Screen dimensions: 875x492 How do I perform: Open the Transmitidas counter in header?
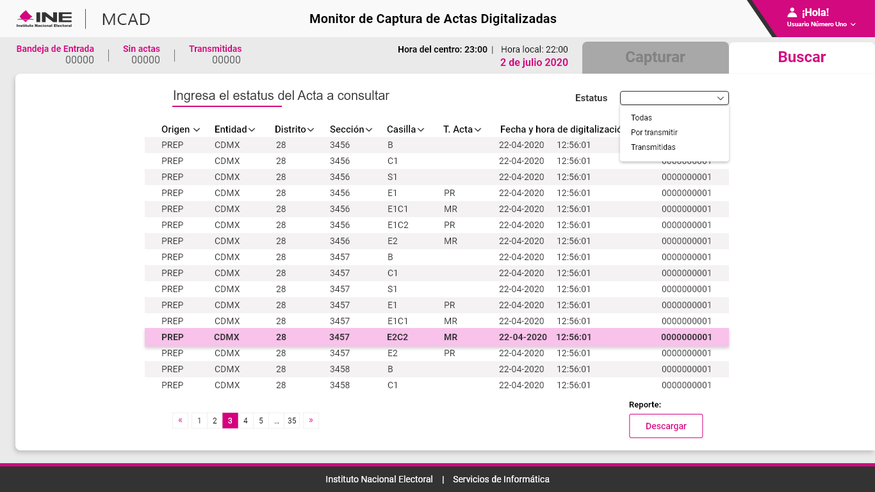click(x=215, y=54)
